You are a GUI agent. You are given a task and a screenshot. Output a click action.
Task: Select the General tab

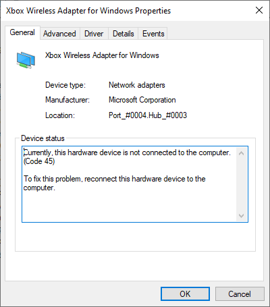pos(22,32)
